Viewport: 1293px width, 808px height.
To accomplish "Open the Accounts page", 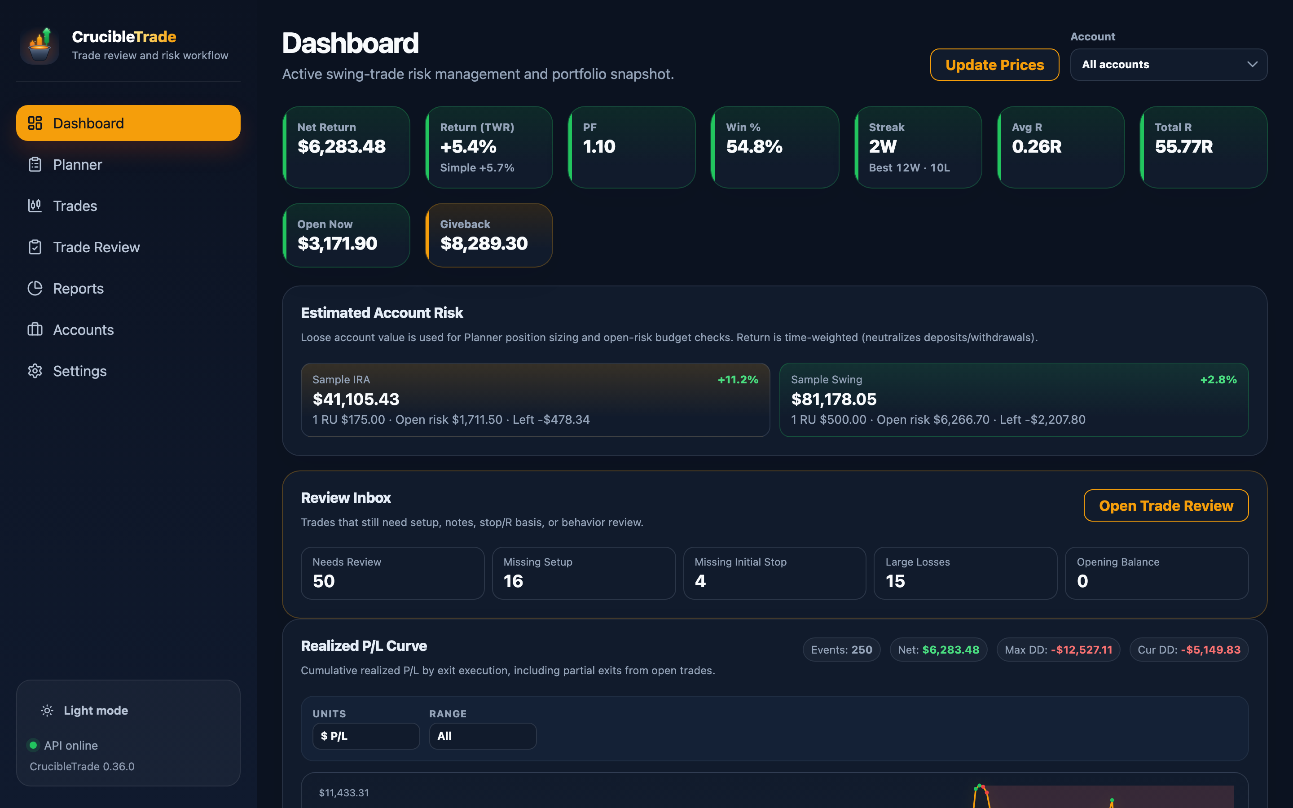I will [x=128, y=329].
